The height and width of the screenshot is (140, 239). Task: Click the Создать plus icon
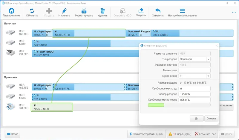tap(49, 11)
